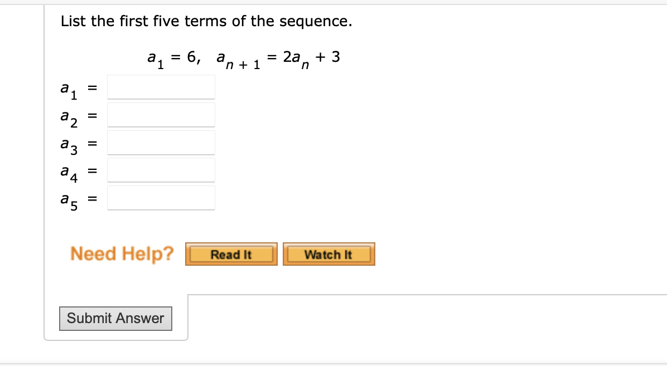
Task: Click the middle answer box for a3
Action: 161,142
